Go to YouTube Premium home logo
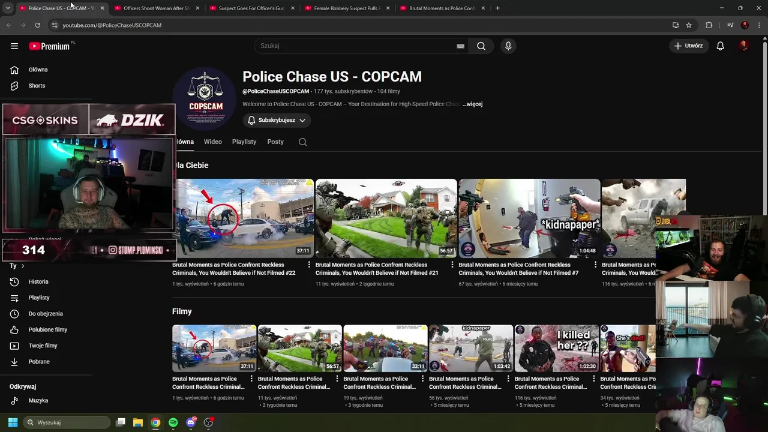 click(x=49, y=46)
